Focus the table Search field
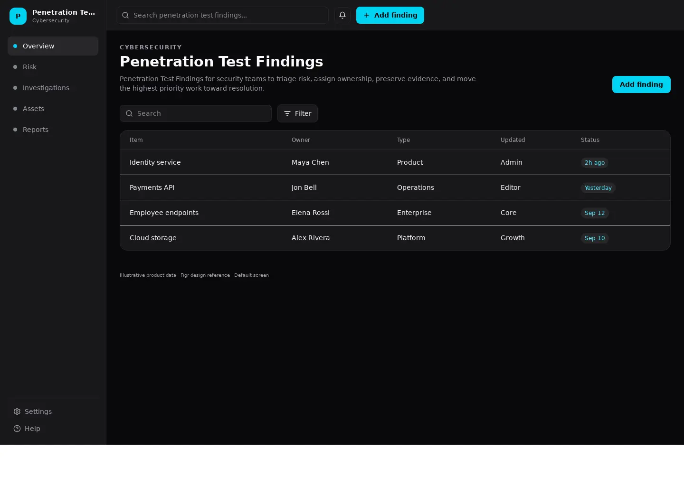Screen dimensions: 684x486 (x=196, y=113)
